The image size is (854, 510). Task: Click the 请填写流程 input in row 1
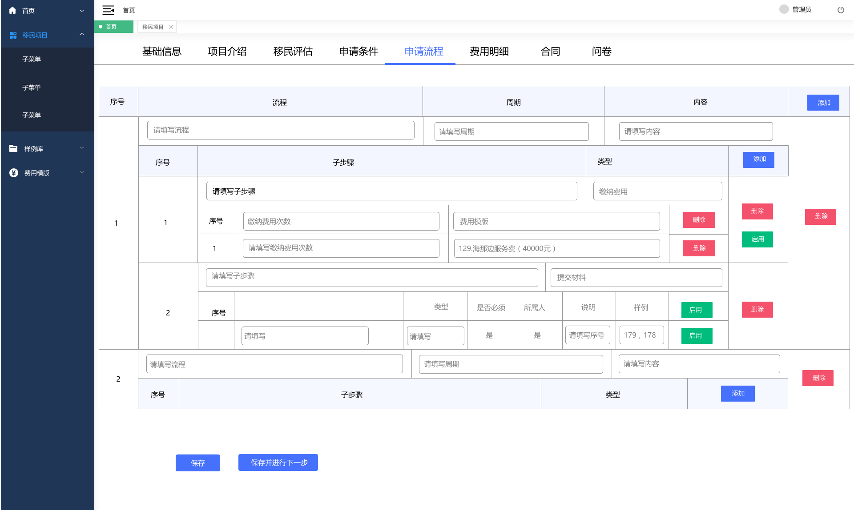[280, 130]
